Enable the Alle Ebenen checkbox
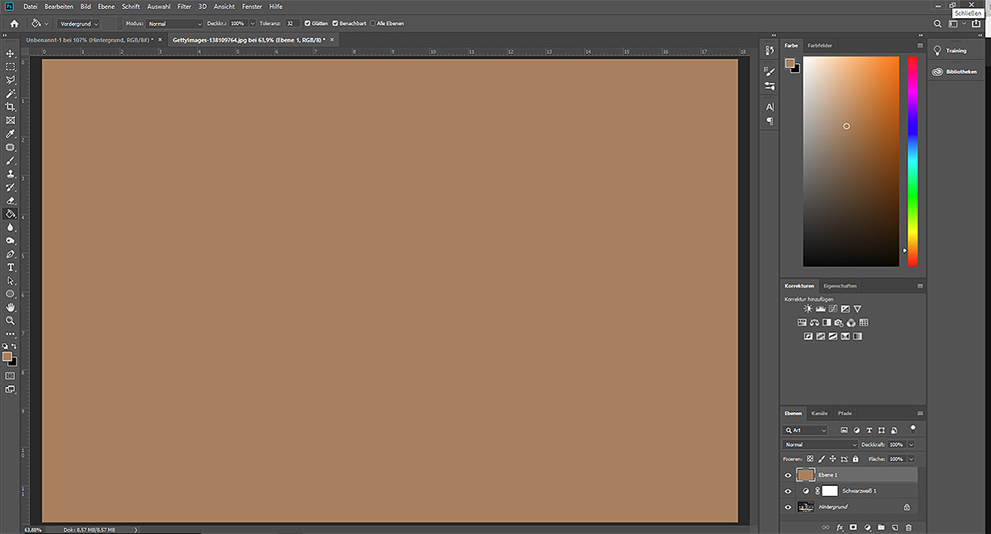The image size is (991, 534). point(373,23)
